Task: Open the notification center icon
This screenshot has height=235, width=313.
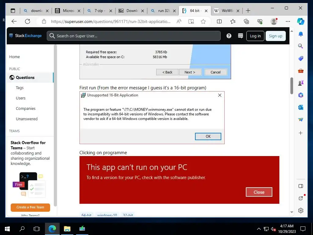Action: click(303, 229)
